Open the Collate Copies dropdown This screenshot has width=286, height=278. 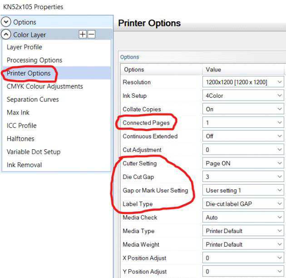pos(243,109)
